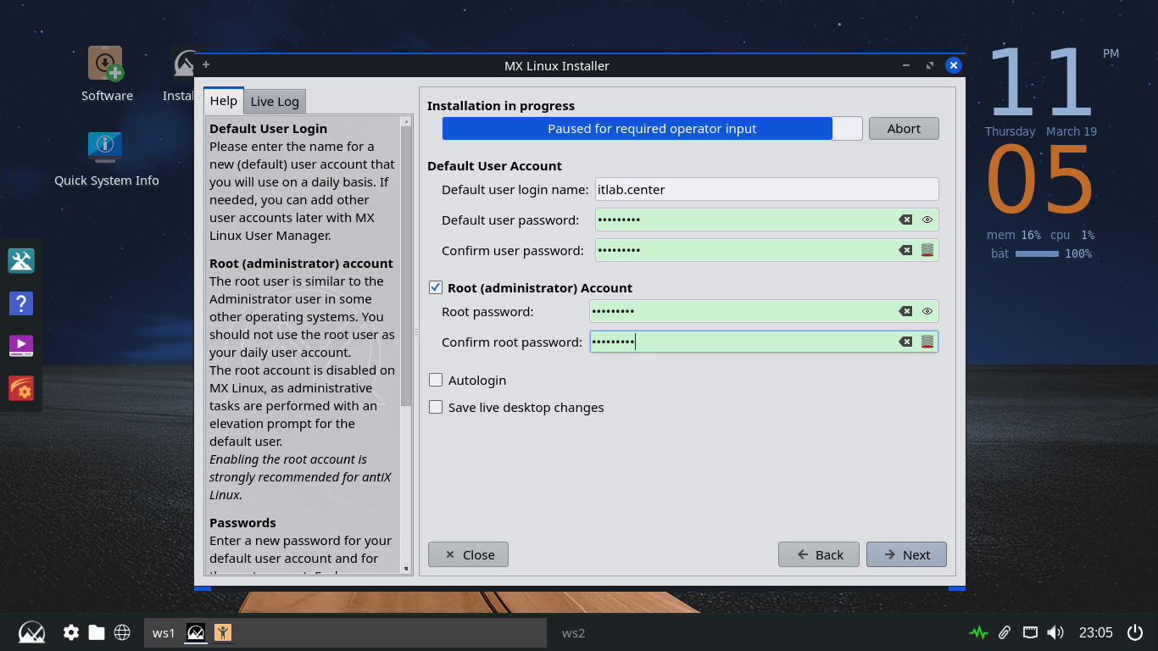Reveal the default user password with eye icon
1158x651 pixels.
point(927,220)
